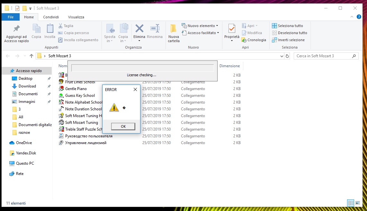This screenshot has width=367, height=211.
Task: Click Modifica in the Apri group
Action: (x=252, y=33)
